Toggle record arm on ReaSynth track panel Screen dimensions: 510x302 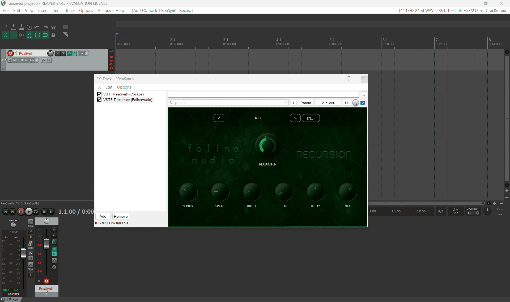pyautogui.click(x=11, y=53)
